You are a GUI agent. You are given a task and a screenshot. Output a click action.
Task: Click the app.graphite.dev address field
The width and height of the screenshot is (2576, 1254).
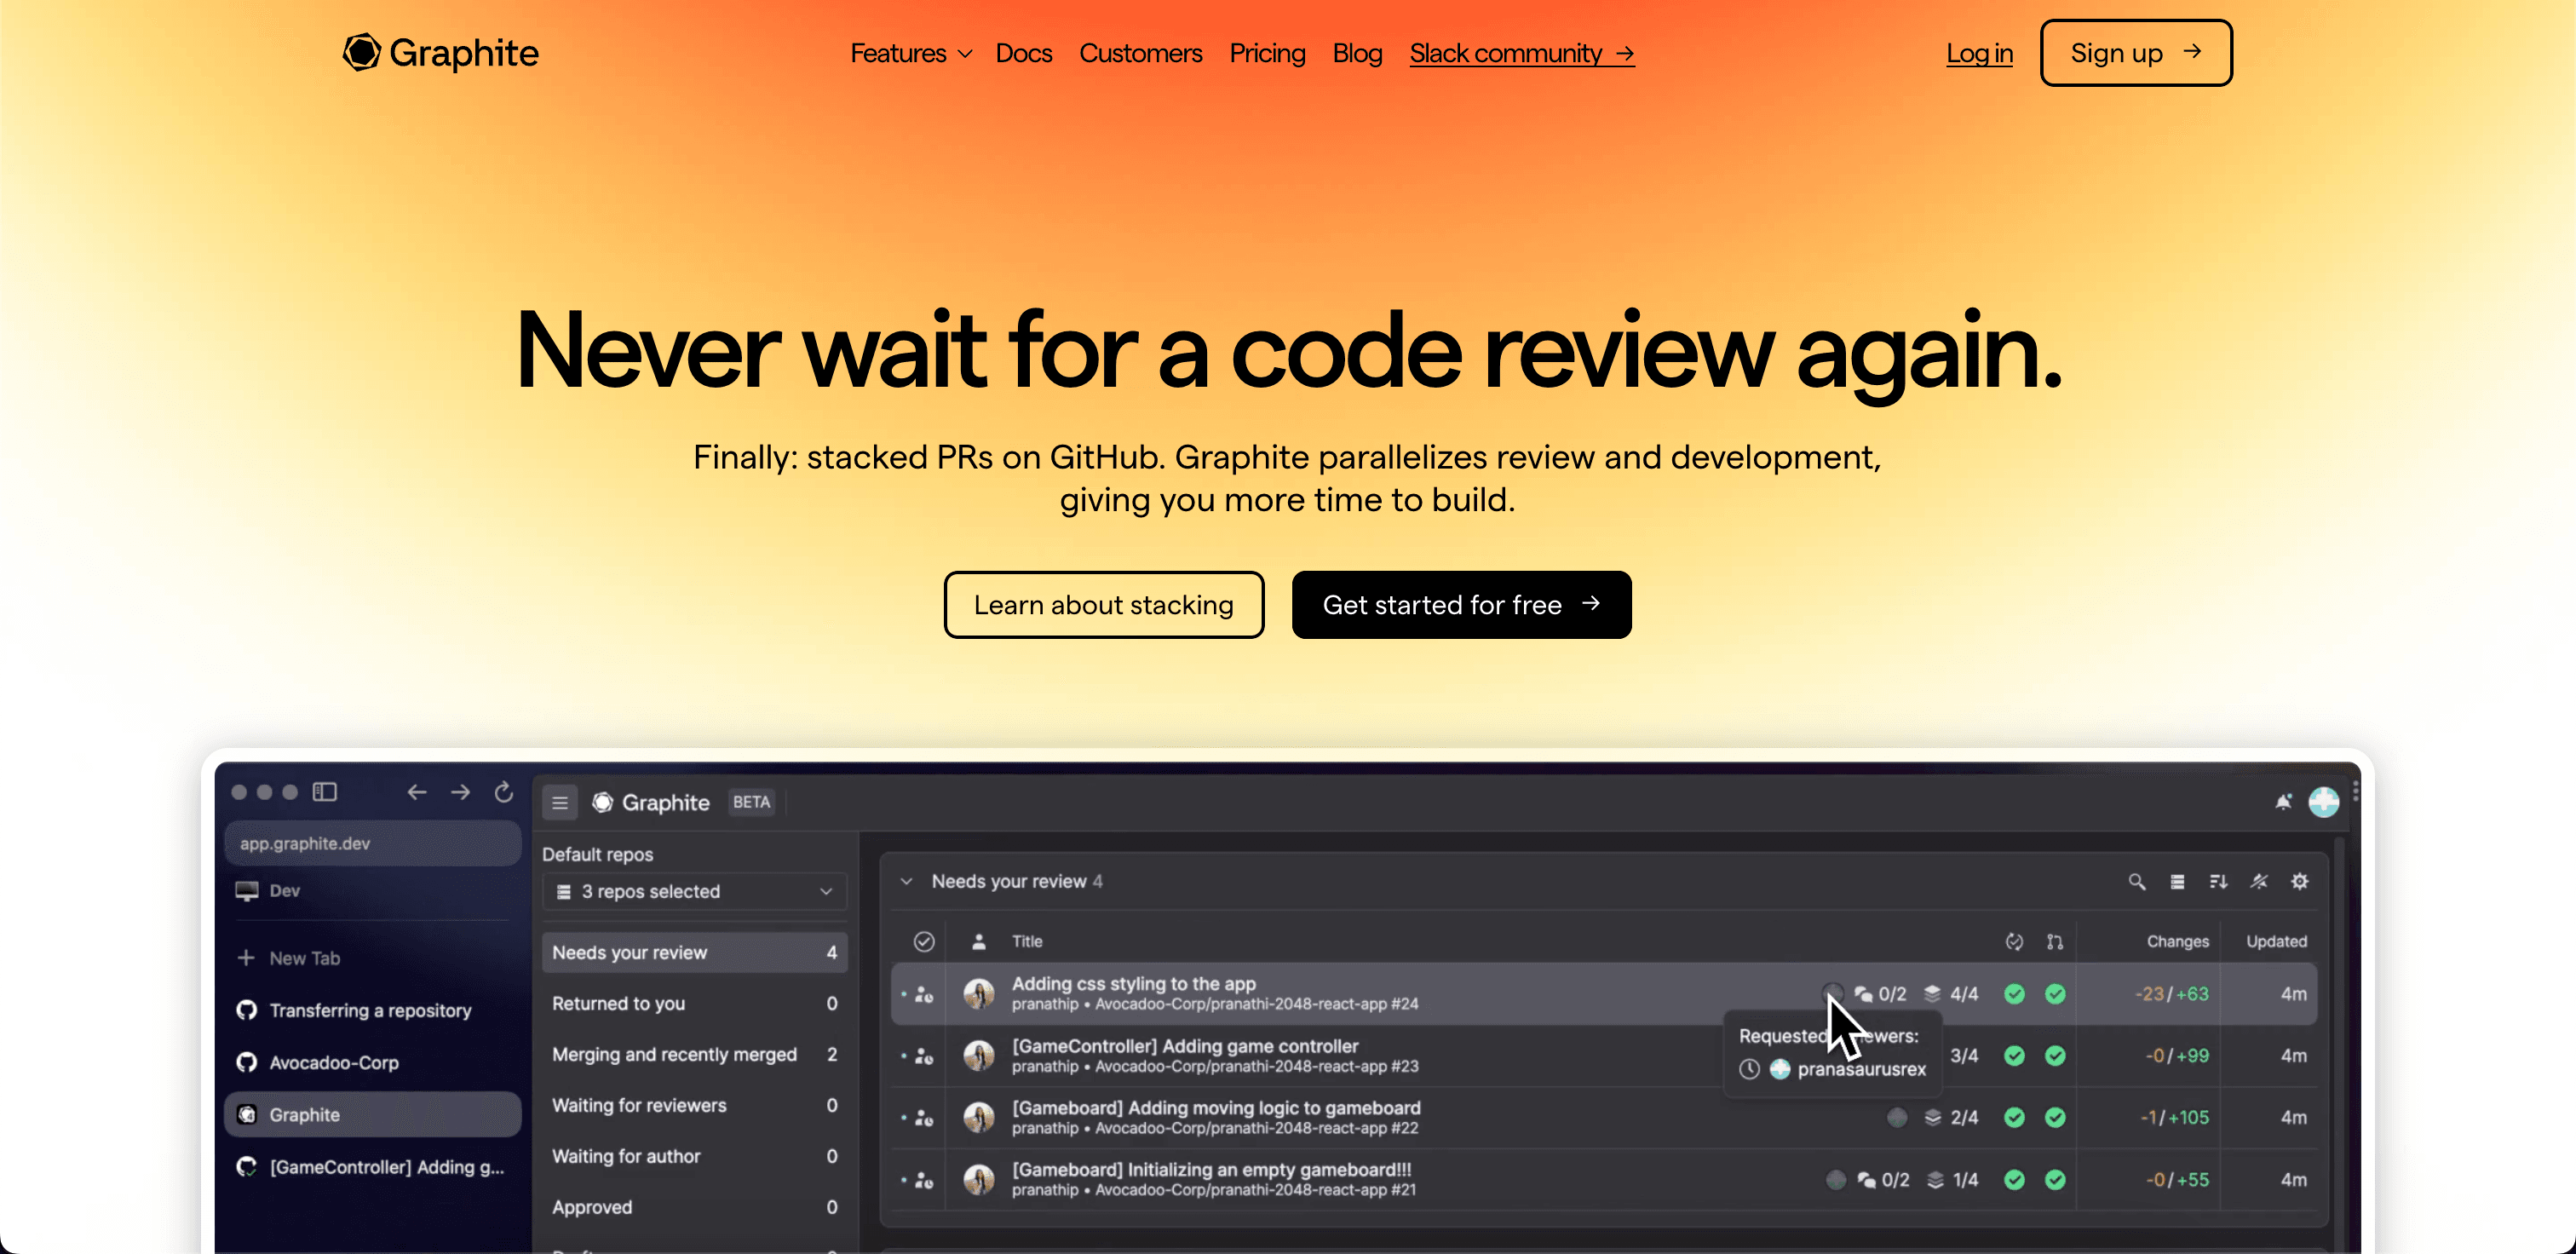(372, 843)
